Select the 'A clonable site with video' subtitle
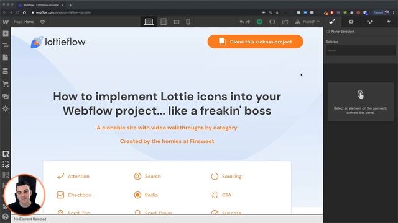The height and width of the screenshot is (223, 398). pos(167,128)
